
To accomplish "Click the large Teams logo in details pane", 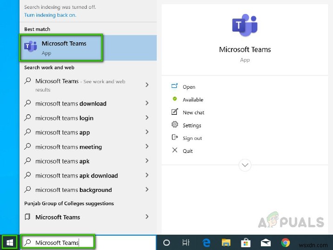I will pyautogui.click(x=245, y=25).
